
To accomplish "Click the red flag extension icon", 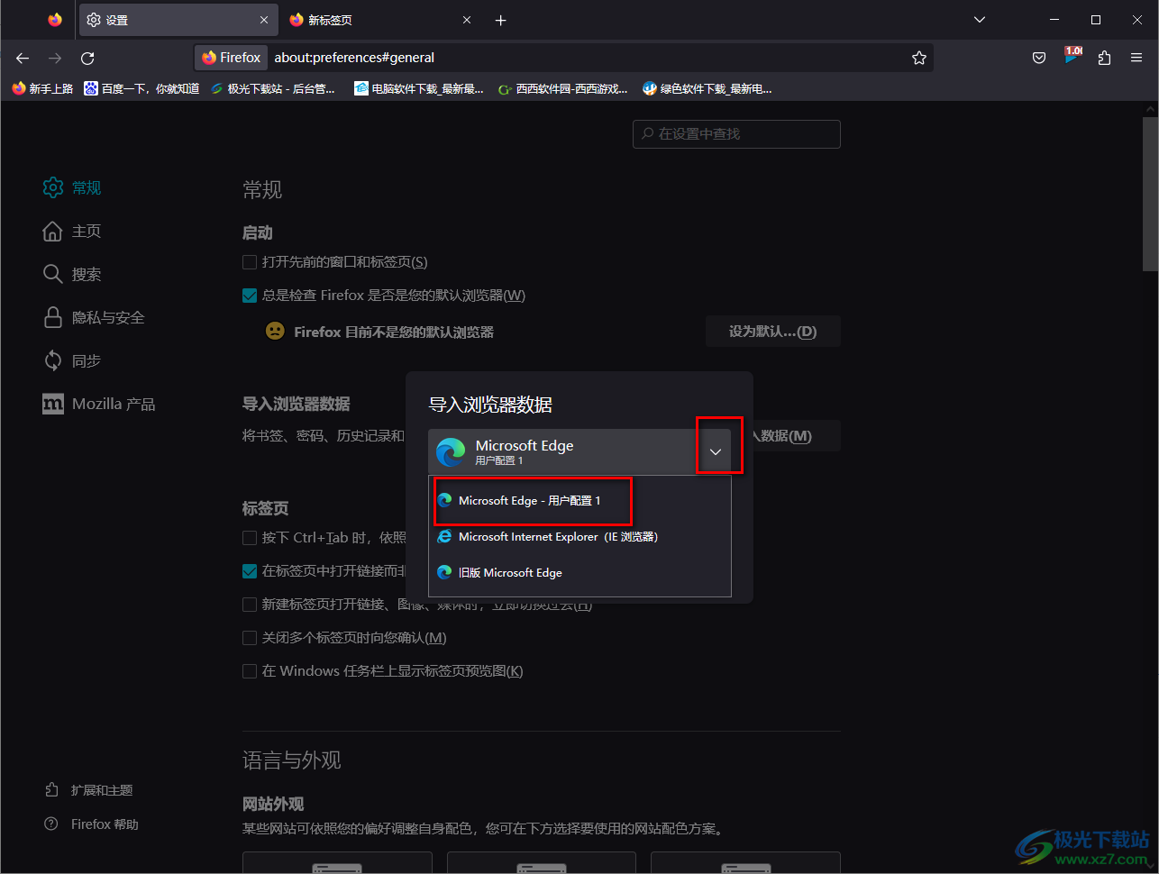I will click(1072, 56).
